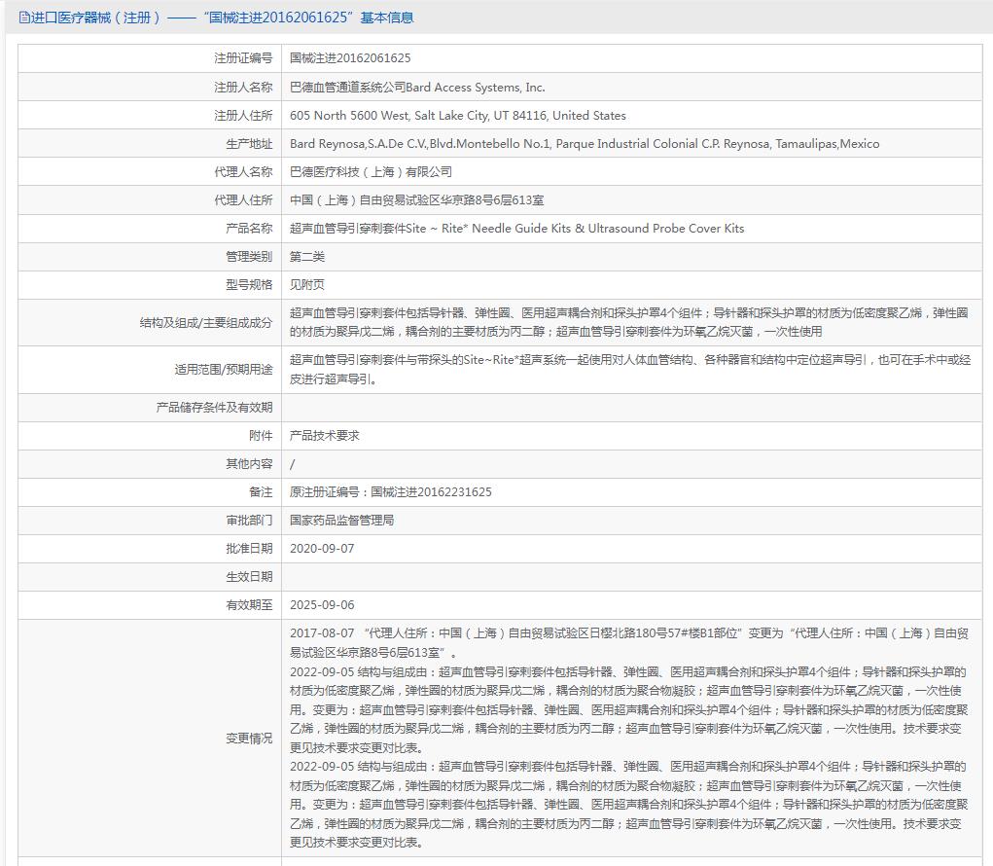
Task: Click the composition description in the 结构及组成 row
Action: pos(629,322)
